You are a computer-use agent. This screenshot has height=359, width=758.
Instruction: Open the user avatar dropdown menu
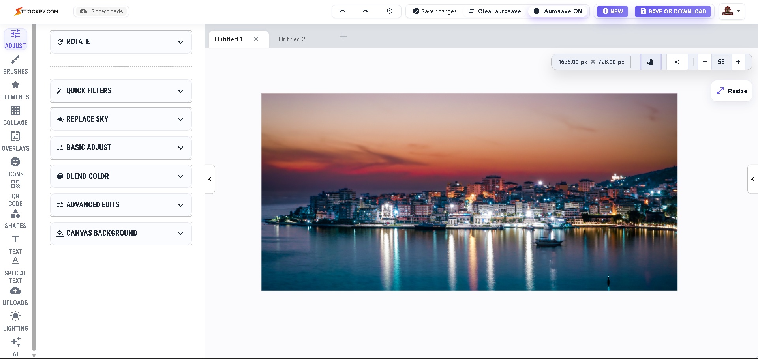[x=732, y=11]
